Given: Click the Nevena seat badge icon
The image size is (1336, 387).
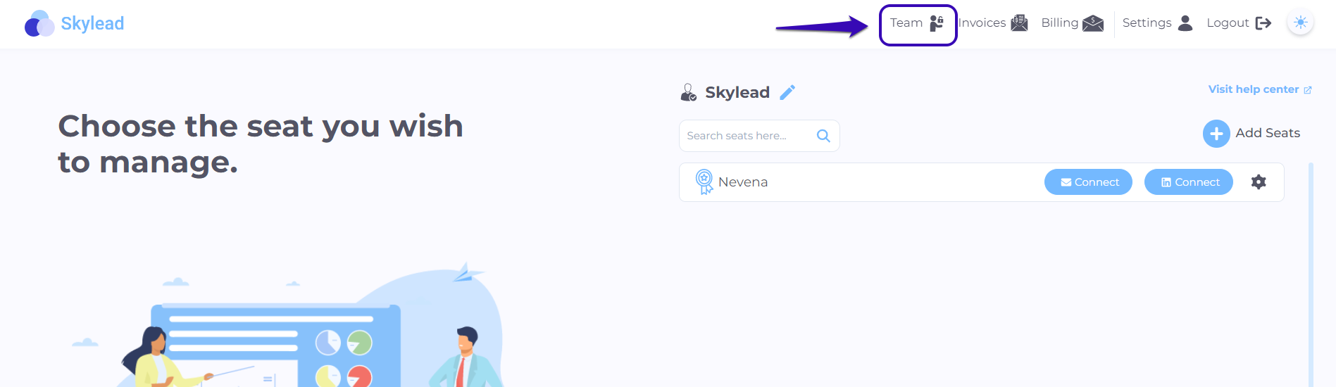Looking at the screenshot, I should [704, 182].
